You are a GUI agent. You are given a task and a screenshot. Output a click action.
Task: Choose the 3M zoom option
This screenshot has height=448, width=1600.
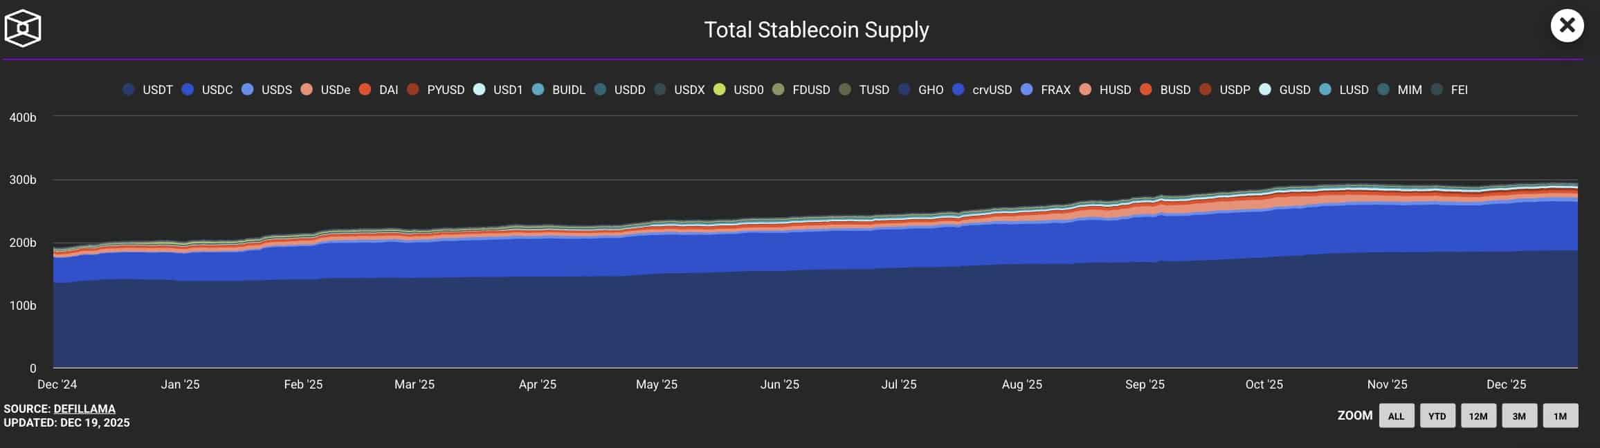click(1519, 416)
